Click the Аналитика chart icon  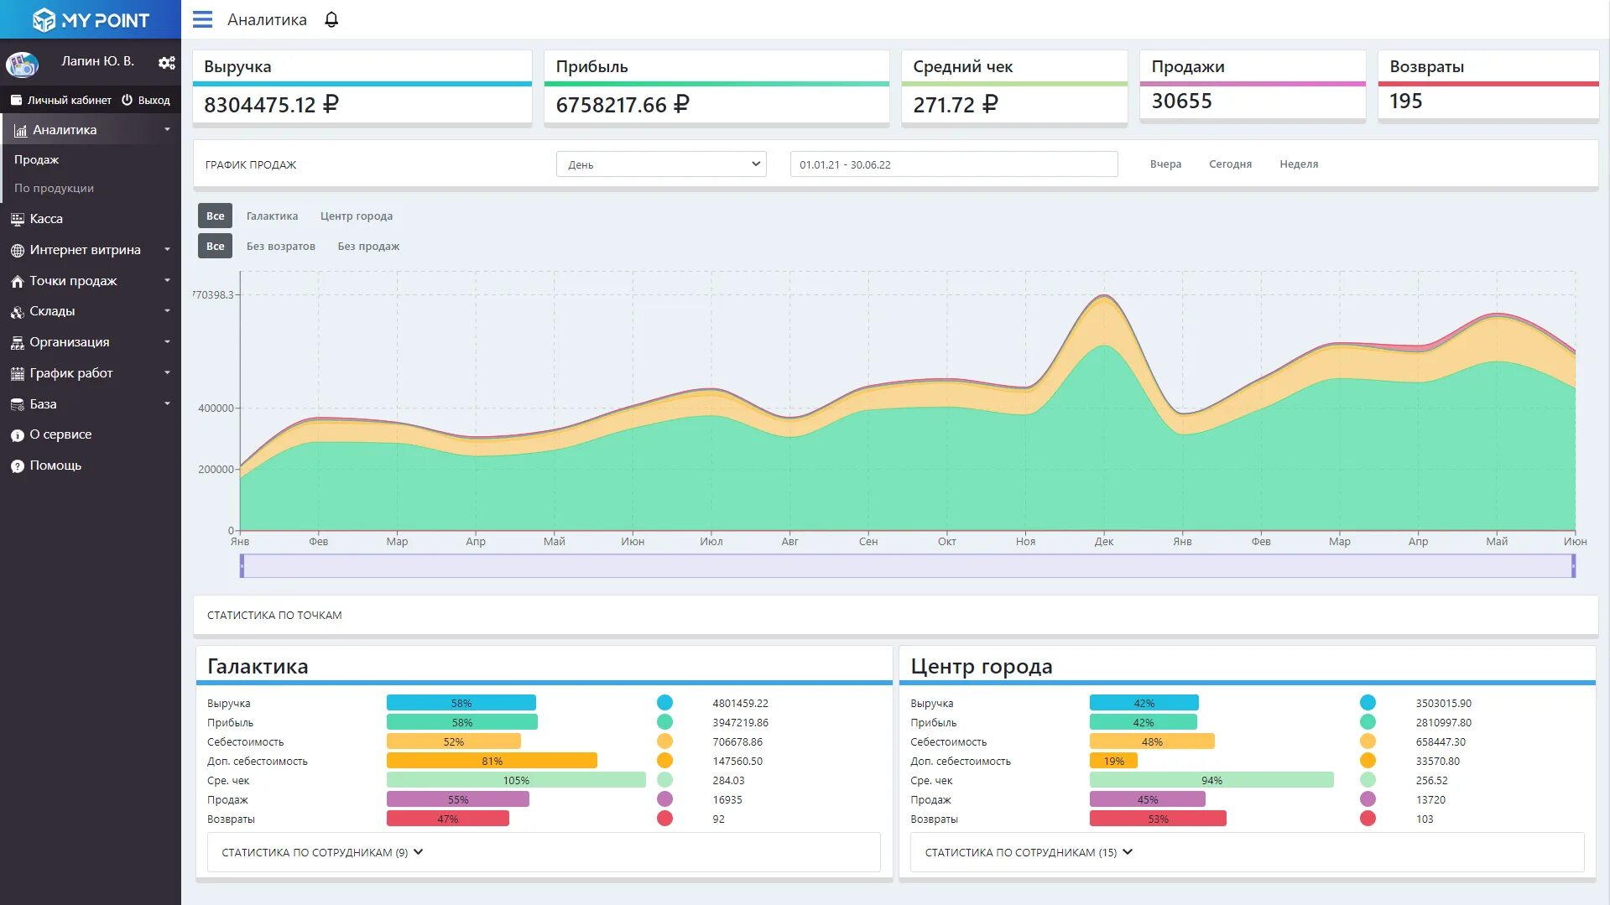click(20, 131)
